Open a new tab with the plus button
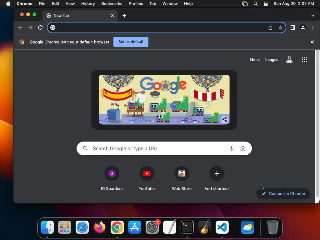320x240 pixels. [x=124, y=16]
